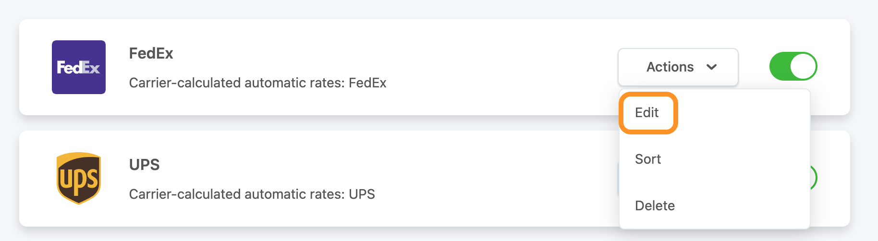Click empty space in FedEx card
Screen dimensions: 878x241
[480, 67]
